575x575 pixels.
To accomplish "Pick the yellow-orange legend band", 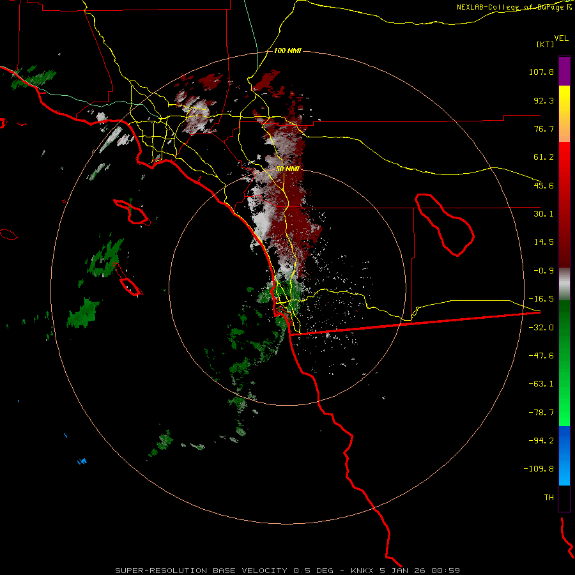I will tap(564, 114).
